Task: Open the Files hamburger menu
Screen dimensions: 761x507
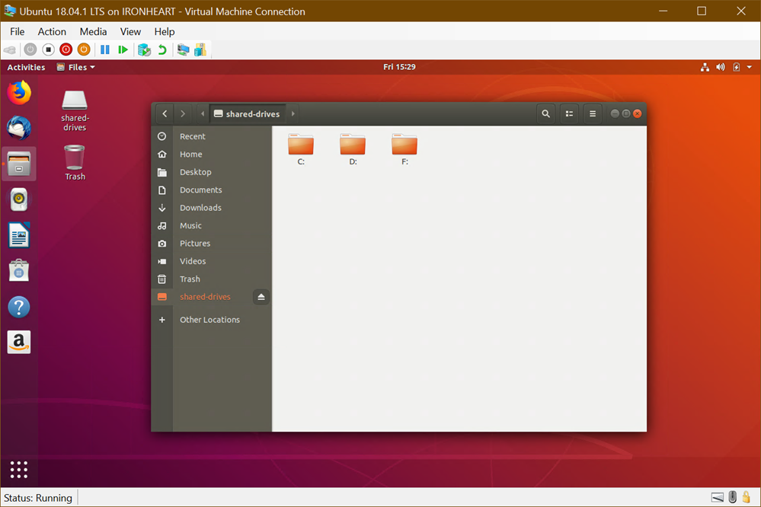Action: click(x=593, y=113)
